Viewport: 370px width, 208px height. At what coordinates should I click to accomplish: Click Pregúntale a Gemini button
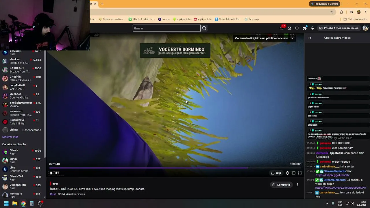pyautogui.click(x=324, y=4)
